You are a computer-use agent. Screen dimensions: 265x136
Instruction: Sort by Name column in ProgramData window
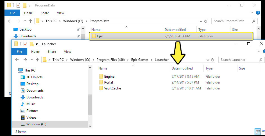coord(96,30)
